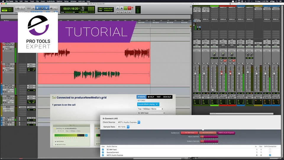Click the Spotlight search icon
Image resolution: width=284 pixels, height=160 pixels.
pos(277,1)
